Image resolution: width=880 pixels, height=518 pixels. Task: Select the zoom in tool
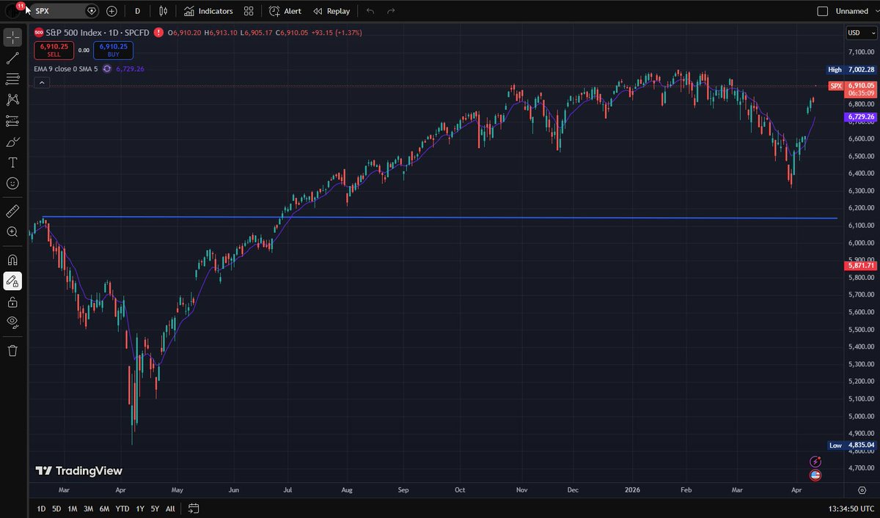pos(12,232)
